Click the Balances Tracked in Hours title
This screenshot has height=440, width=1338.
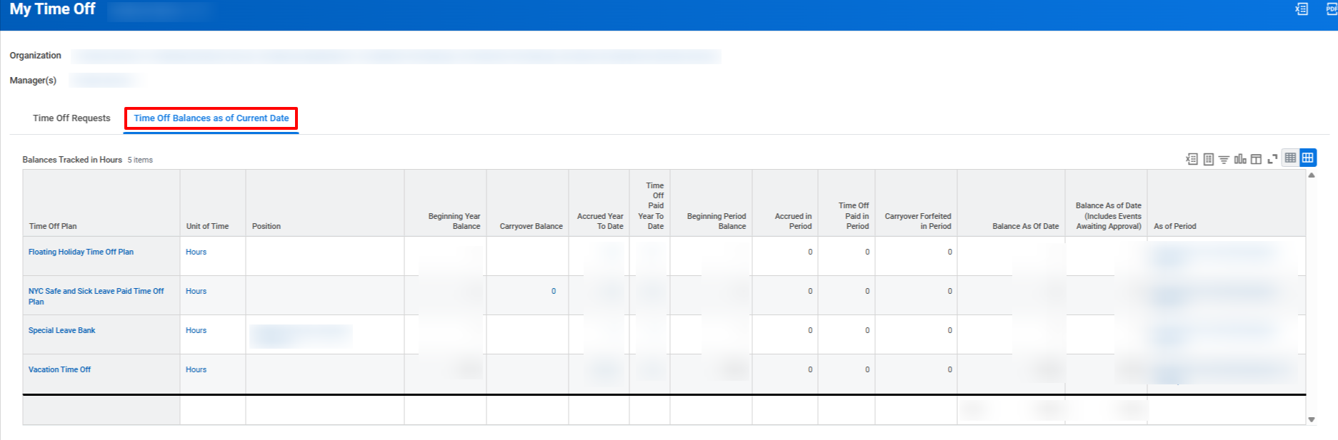coord(72,160)
